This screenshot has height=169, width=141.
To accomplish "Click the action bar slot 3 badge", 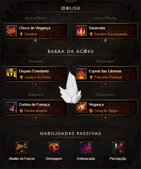I will 36,117.
